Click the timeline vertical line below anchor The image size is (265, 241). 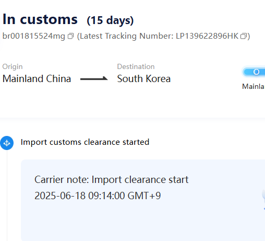[x=7, y=195]
